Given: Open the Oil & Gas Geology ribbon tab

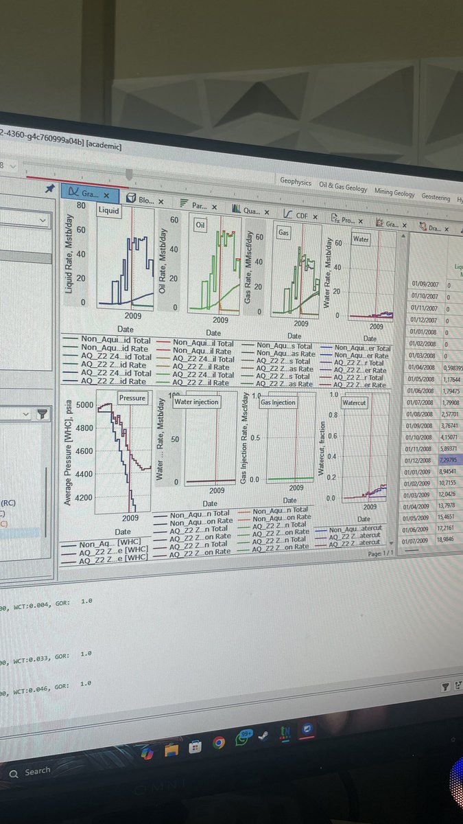Looking at the screenshot, I should (x=342, y=187).
